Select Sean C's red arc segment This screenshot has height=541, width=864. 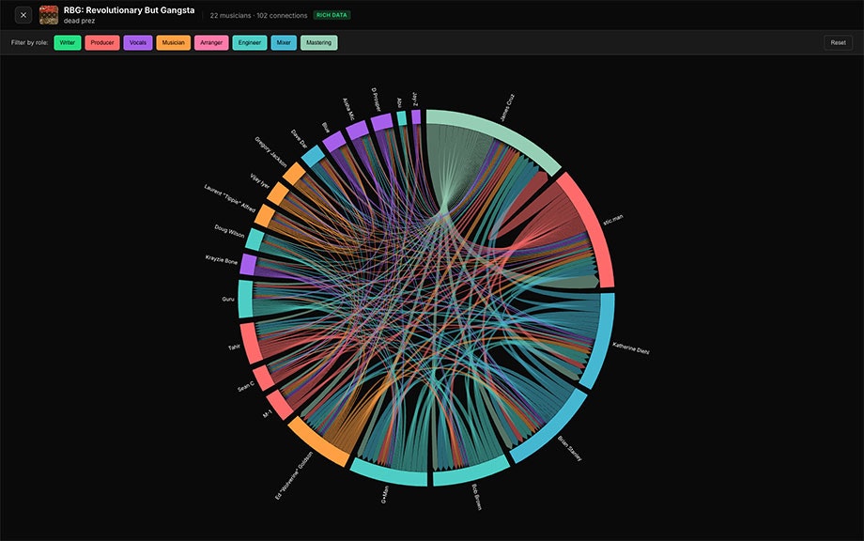[x=262, y=378]
